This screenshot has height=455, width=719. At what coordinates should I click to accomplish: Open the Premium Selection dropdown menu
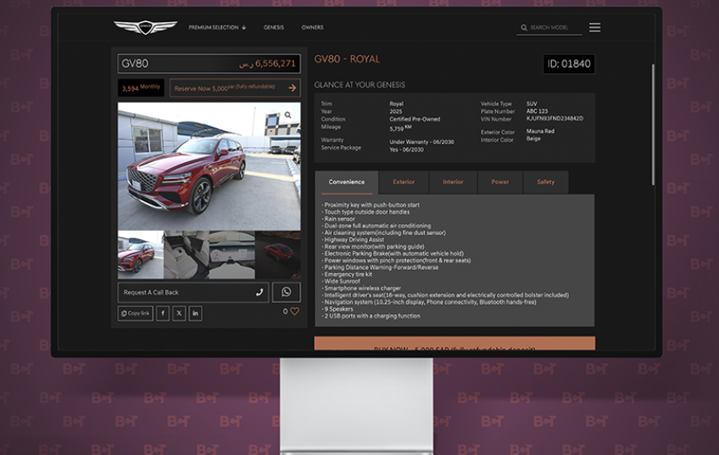[217, 27]
